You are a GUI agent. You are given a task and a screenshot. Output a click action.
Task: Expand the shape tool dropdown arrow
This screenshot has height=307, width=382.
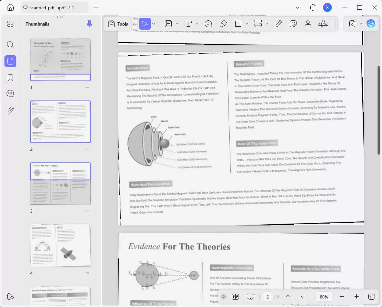coord(247,24)
